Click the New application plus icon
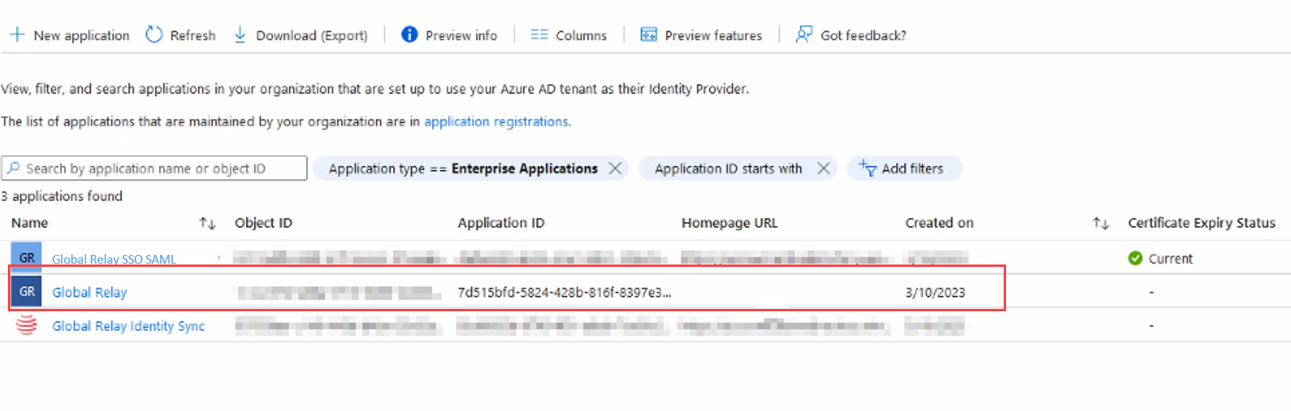 pyautogui.click(x=17, y=35)
